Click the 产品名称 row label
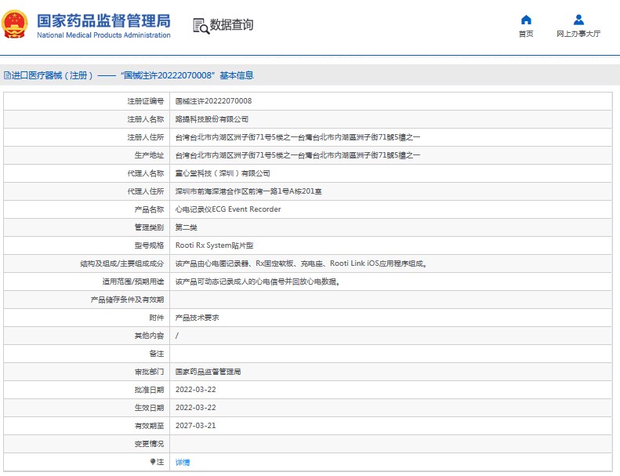620x476 pixels. [149, 209]
